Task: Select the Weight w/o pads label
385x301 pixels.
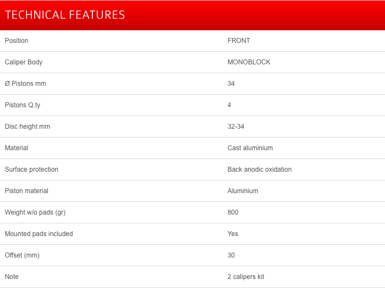Action: (x=35, y=212)
